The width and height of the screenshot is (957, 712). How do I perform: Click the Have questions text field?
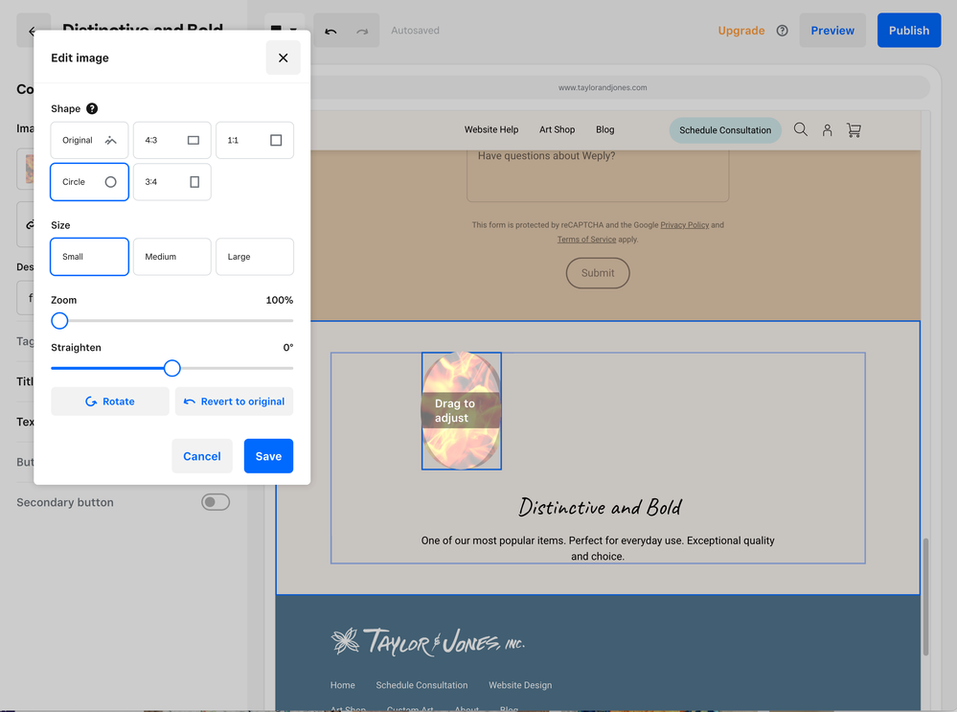click(598, 172)
